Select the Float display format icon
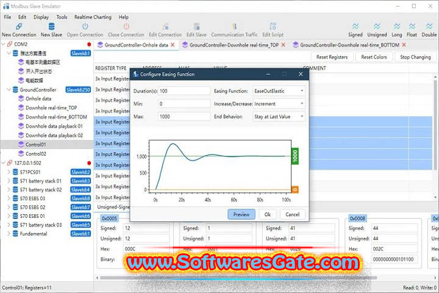The width and height of the screenshot is (439, 293). tap(412, 26)
